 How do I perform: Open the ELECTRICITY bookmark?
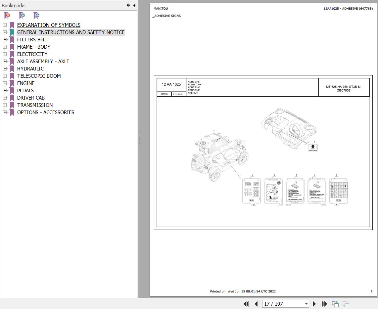(x=32, y=54)
